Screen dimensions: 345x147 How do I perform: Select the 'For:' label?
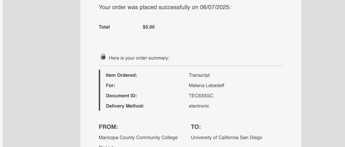[x=111, y=85]
